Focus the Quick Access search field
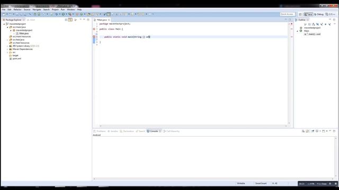Image resolution: width=339 pixels, height=190 pixels. click(x=287, y=14)
